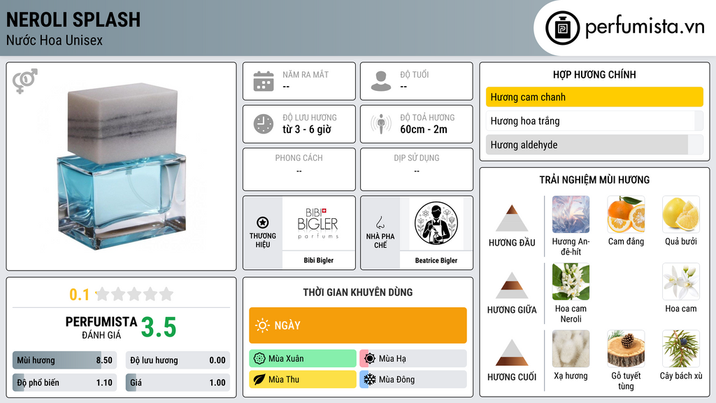Open the Bibi Bigler brand logo

318,223
